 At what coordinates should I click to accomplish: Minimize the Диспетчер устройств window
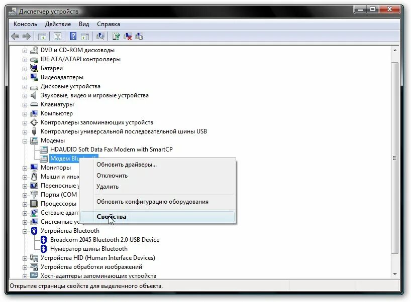point(360,10)
